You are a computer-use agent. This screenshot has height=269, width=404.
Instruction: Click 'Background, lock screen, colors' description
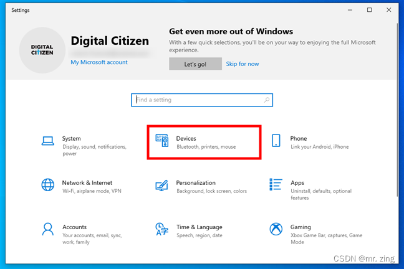211,191
